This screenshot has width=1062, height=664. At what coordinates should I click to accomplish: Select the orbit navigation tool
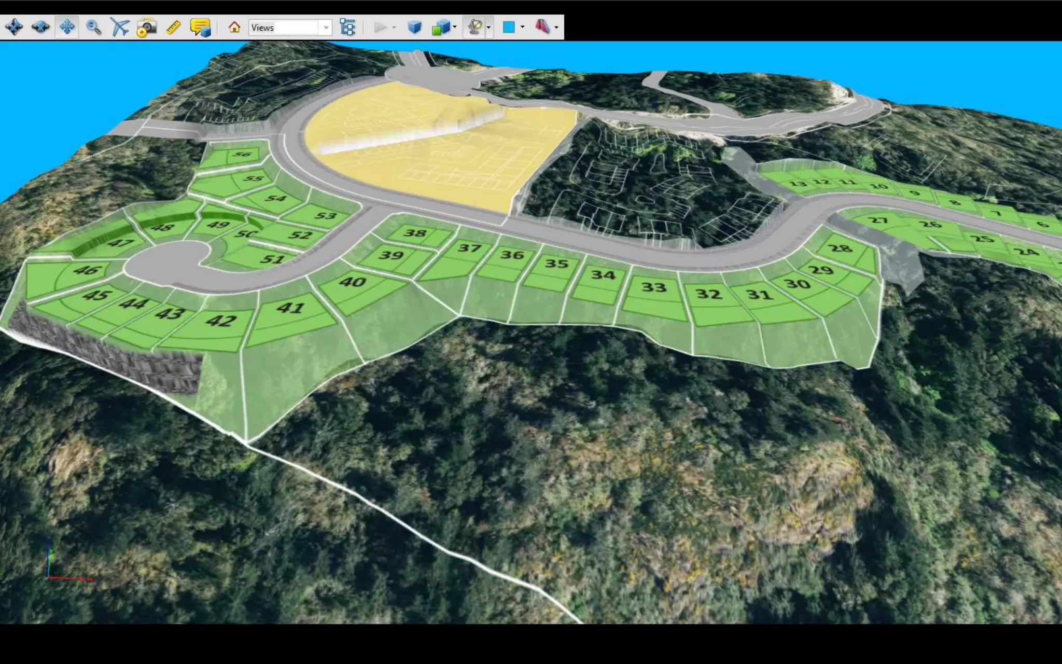[14, 27]
